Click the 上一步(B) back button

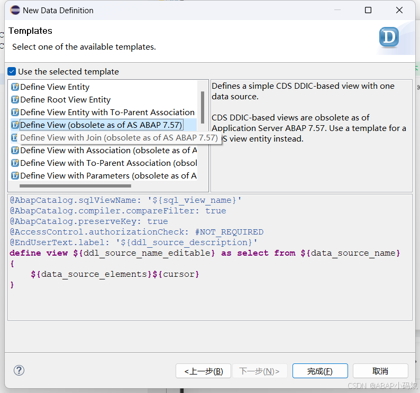(203, 371)
